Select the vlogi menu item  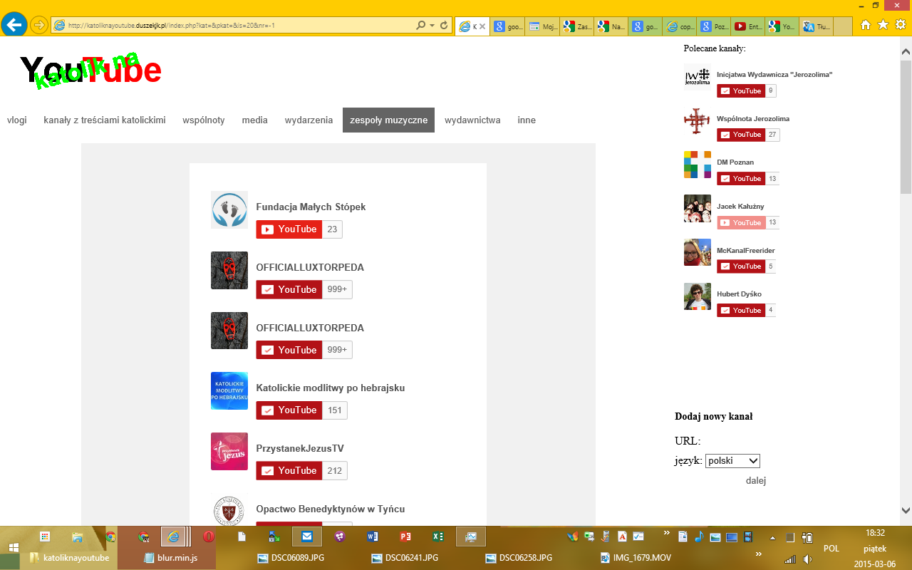pyautogui.click(x=17, y=120)
